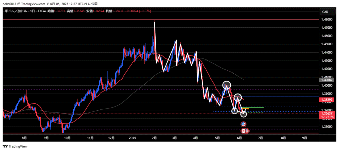Viewport: 339px width, 151px height.
Task: Select the lowest white circle near 1.36637
Action: tap(244, 114)
